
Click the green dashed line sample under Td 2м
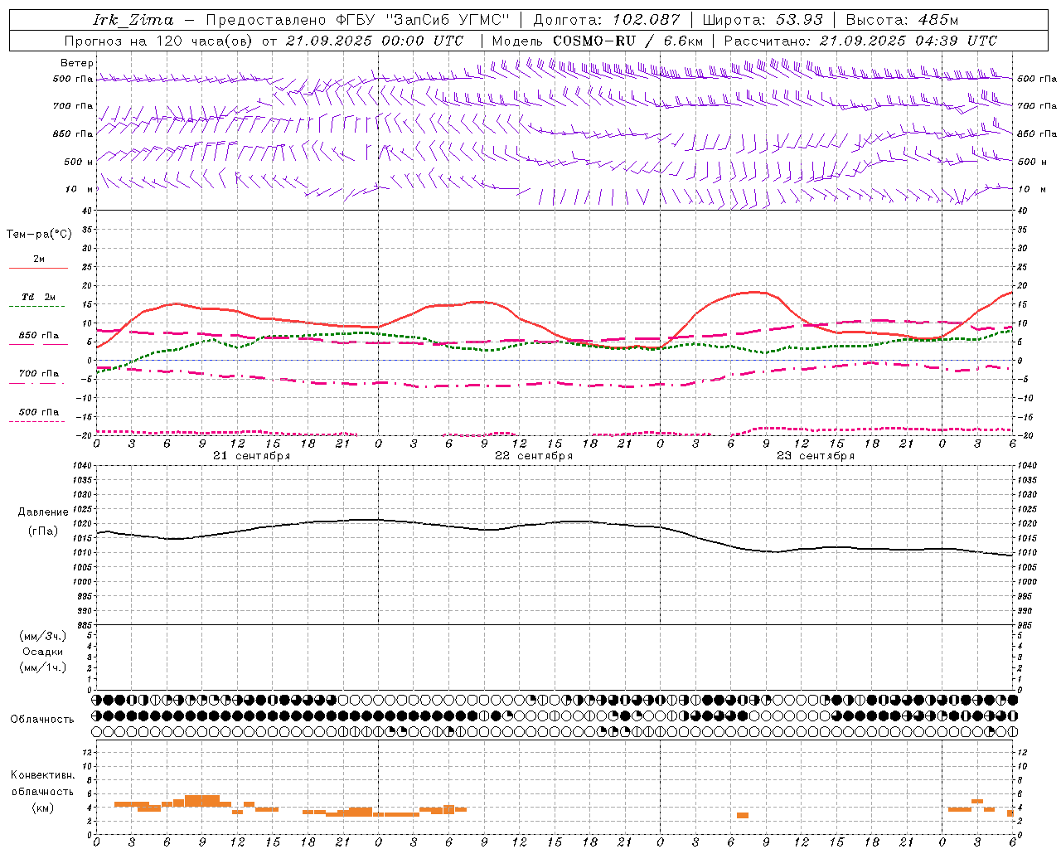click(x=38, y=307)
